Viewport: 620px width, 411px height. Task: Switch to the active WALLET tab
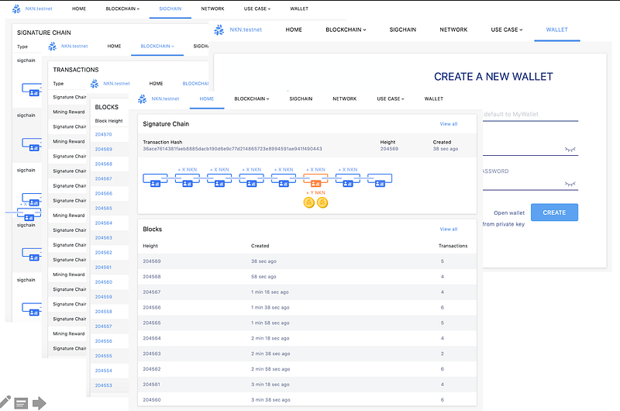556,29
